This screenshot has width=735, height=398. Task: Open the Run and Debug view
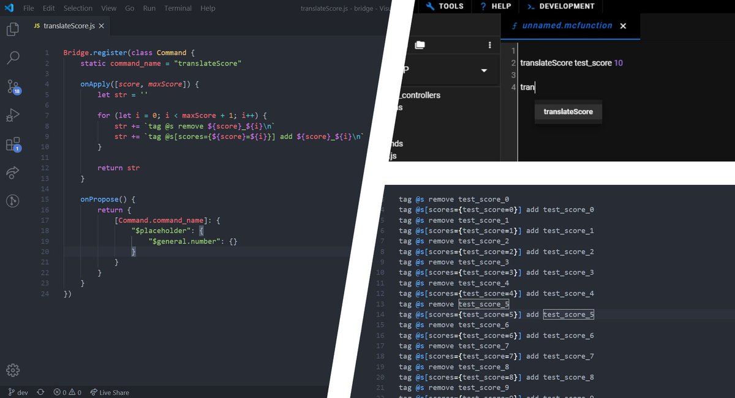coord(13,115)
